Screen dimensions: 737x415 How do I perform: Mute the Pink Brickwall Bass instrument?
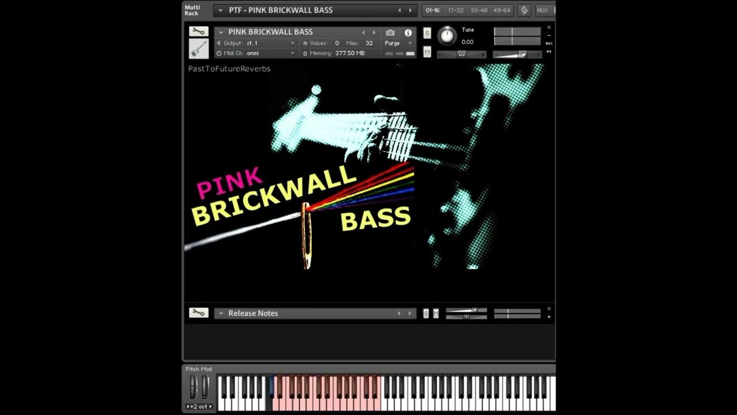(x=427, y=52)
